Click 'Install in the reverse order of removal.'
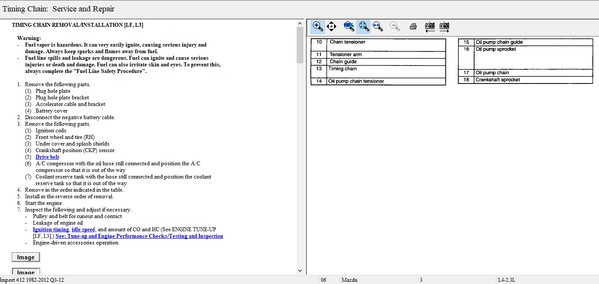This screenshot has width=599, height=284. (x=69, y=197)
